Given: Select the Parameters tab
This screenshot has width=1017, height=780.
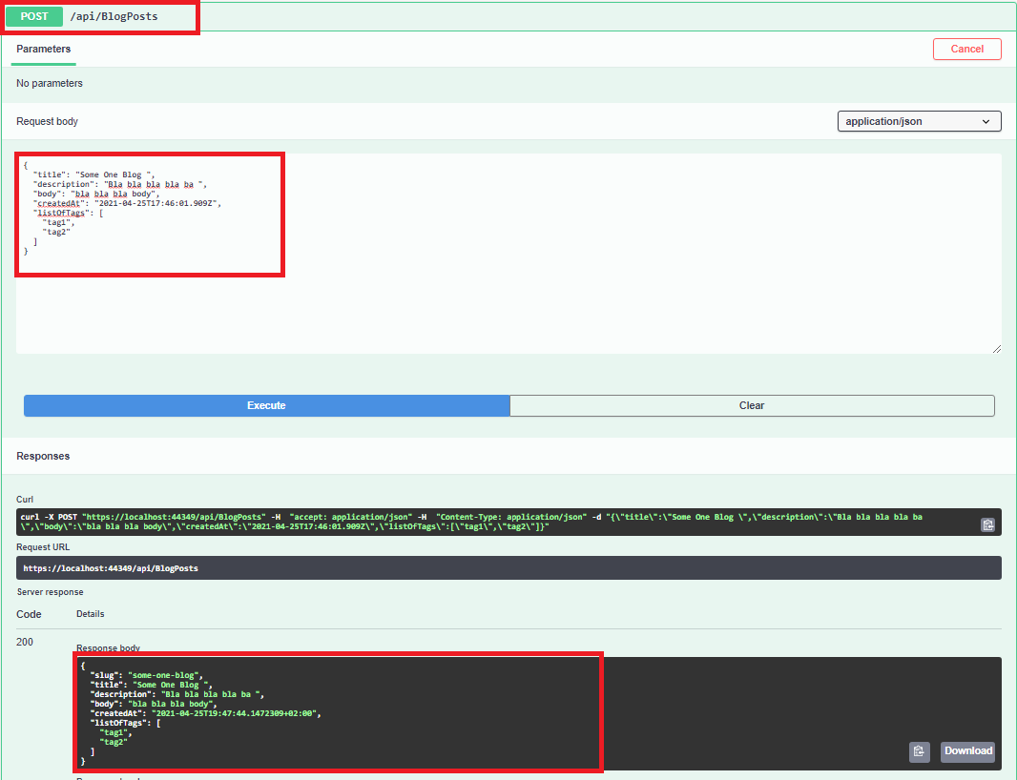Looking at the screenshot, I should pos(44,50).
